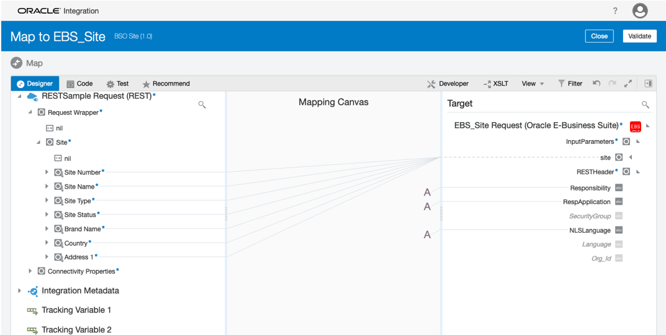Collapse the InputParameters target node

coord(638,141)
